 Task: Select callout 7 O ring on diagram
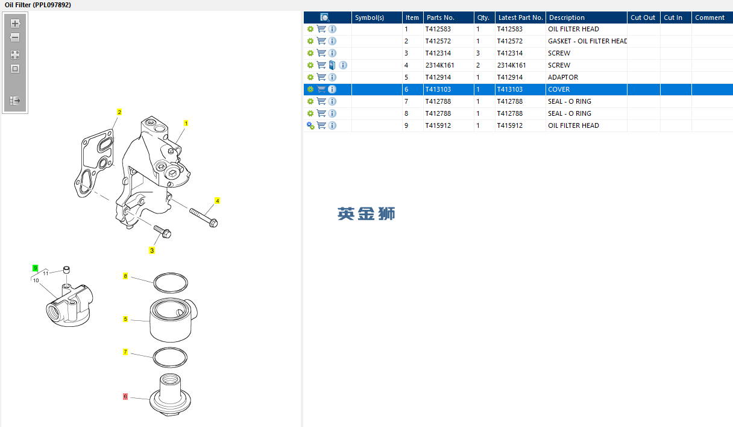[x=125, y=352]
